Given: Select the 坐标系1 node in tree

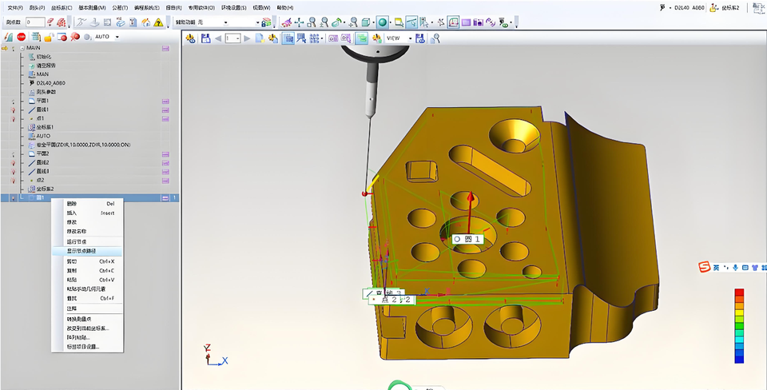Looking at the screenshot, I should (x=45, y=127).
